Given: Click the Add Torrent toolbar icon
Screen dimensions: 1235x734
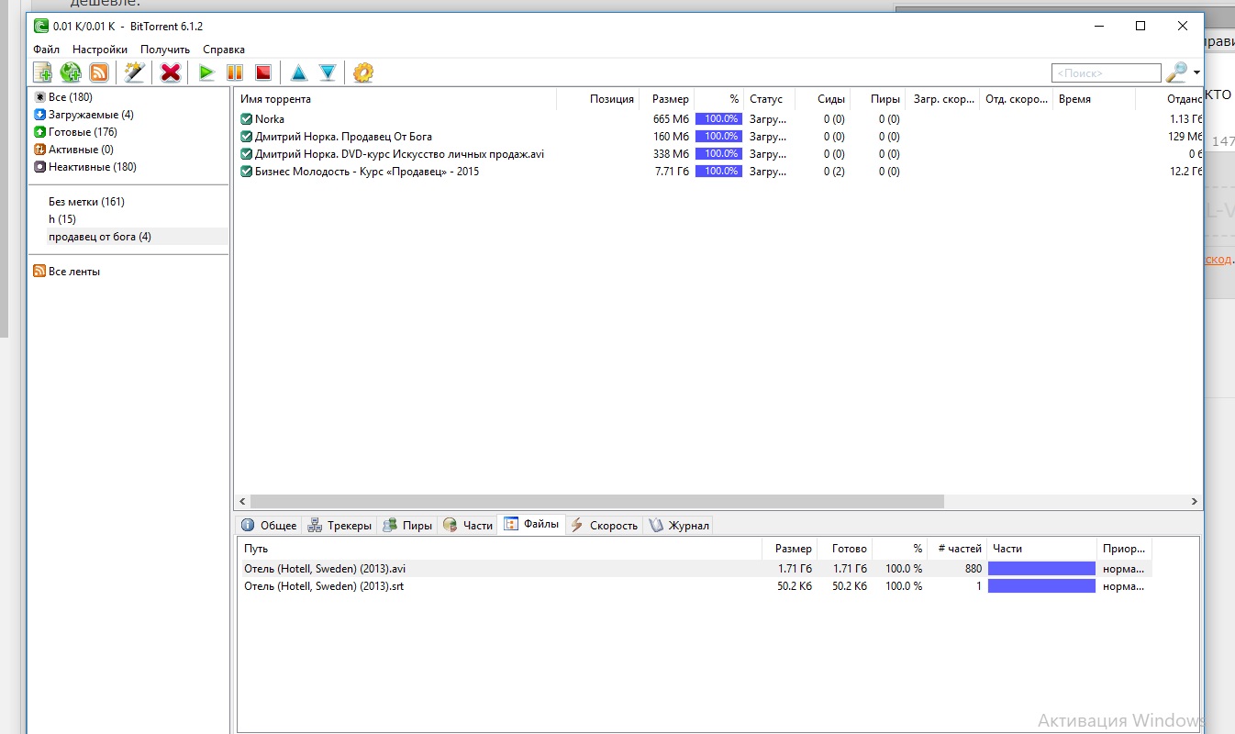Looking at the screenshot, I should point(43,72).
